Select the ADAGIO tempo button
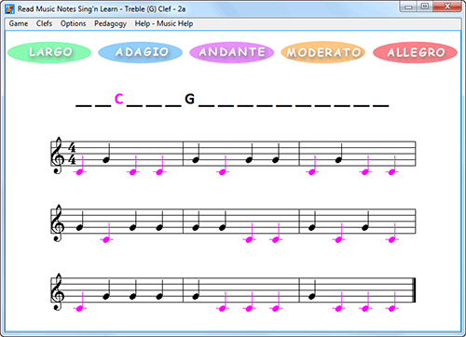 tap(141, 52)
